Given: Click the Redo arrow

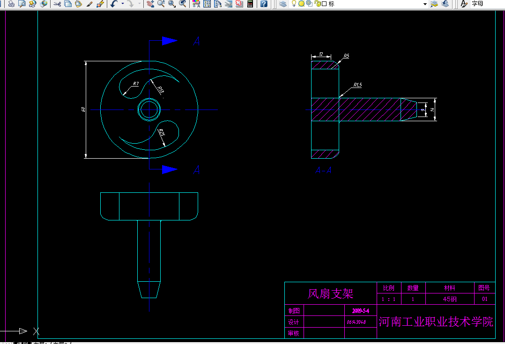Looking at the screenshot, I should click(130, 4).
